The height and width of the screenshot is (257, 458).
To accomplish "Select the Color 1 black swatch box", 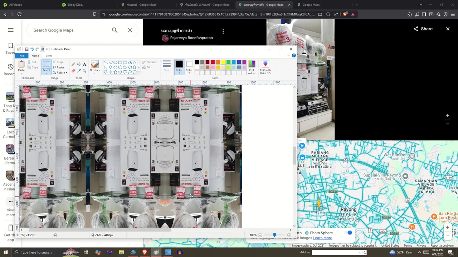I will point(179,67).
